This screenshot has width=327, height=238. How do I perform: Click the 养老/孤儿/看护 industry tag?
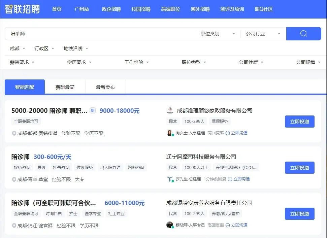tap(226, 214)
